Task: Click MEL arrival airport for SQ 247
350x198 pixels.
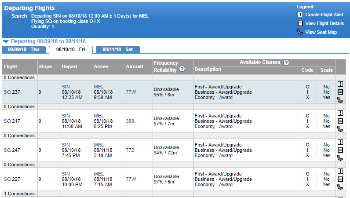Action: [x=98, y=145]
